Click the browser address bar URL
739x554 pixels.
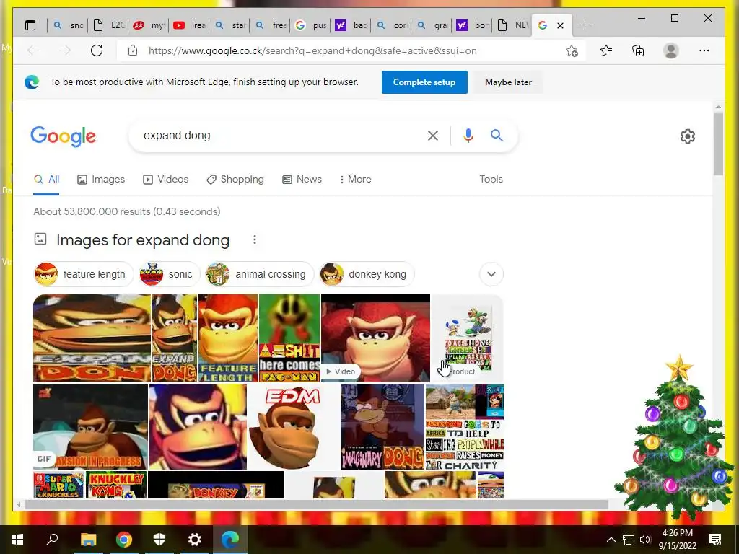coord(312,51)
